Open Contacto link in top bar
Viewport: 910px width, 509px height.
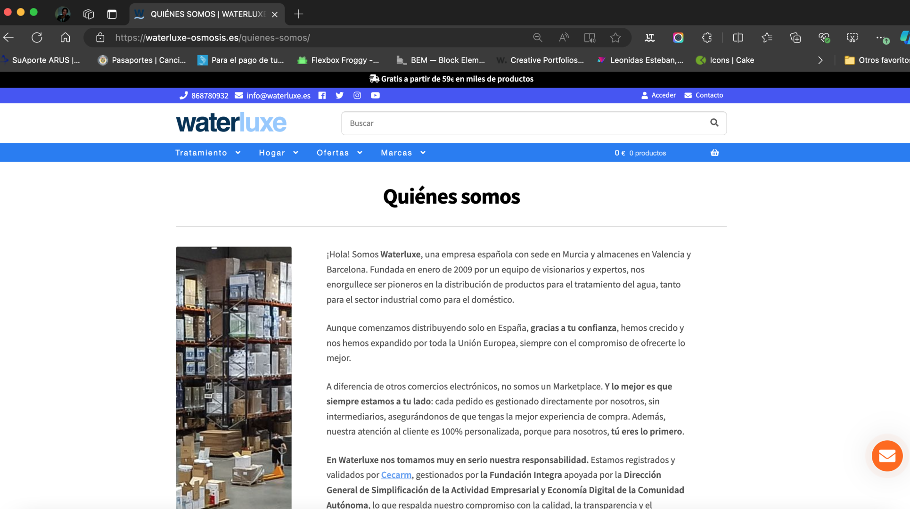[x=704, y=95]
